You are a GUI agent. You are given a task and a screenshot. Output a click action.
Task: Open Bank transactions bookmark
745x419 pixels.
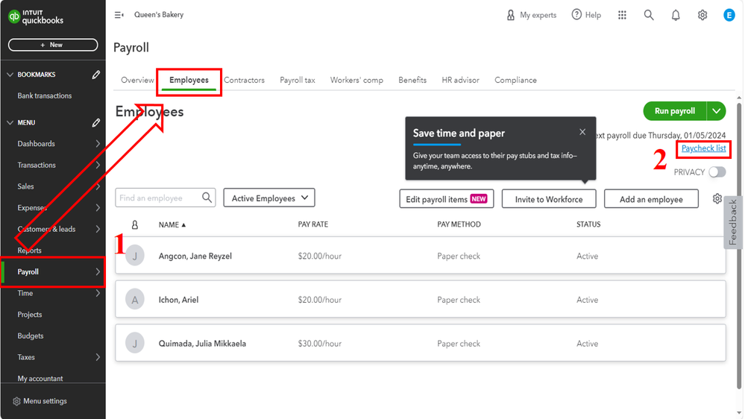[45, 96]
